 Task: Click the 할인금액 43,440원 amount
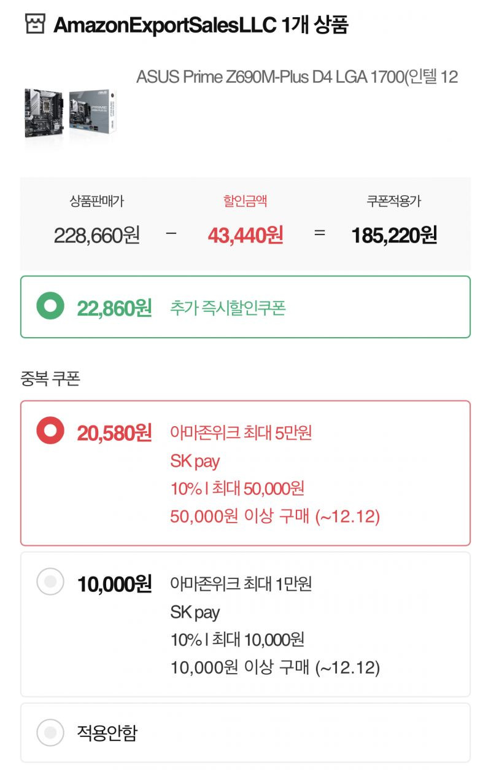click(245, 235)
